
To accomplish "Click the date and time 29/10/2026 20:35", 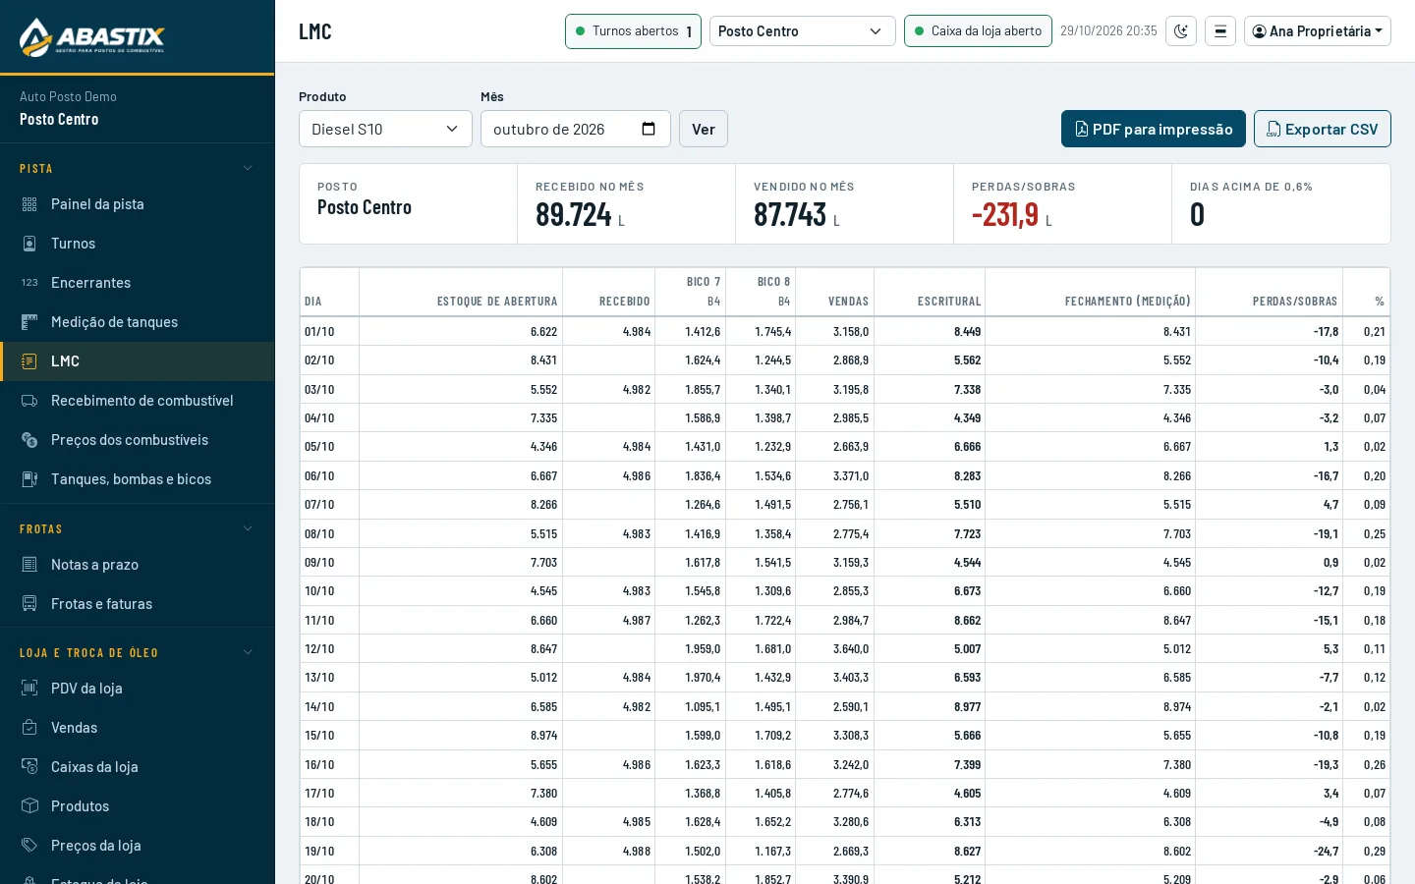I will pyautogui.click(x=1108, y=31).
